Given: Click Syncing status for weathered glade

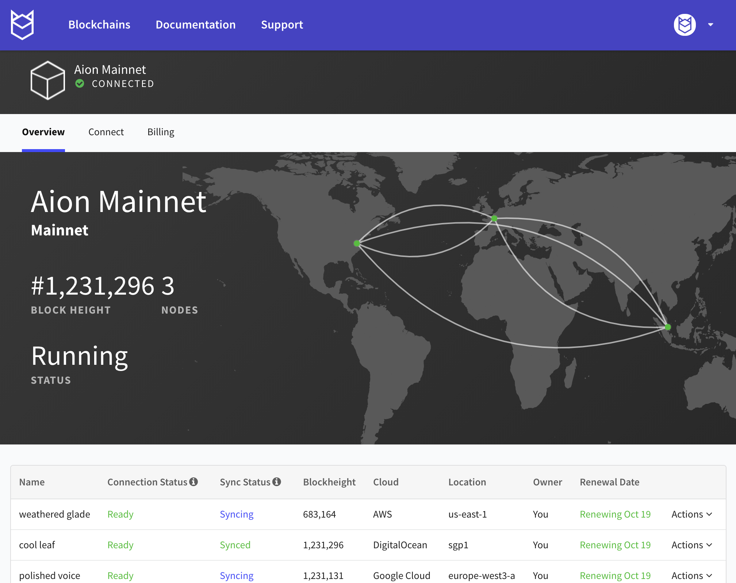Looking at the screenshot, I should [x=237, y=514].
